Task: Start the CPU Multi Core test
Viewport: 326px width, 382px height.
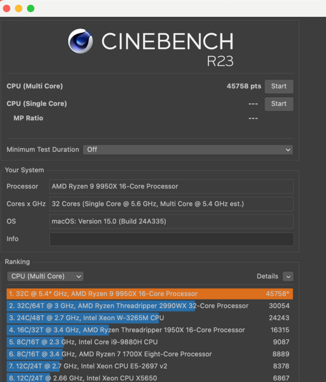Action: click(279, 86)
